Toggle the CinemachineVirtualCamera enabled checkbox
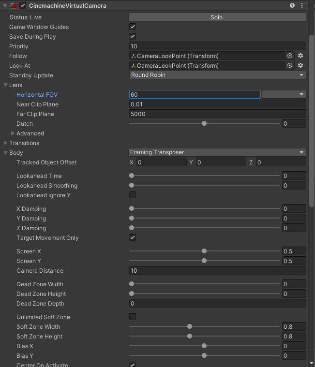The width and height of the screenshot is (315, 367). pos(23,5)
